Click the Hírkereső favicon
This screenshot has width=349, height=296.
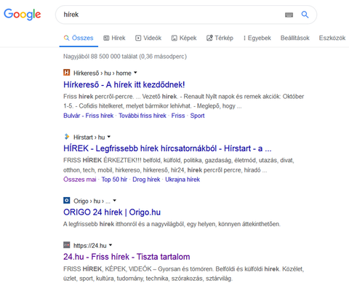coord(67,73)
